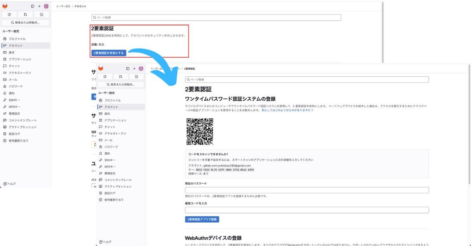471x246 pixels.
Task: Click key icon beside SSHキー in back sidebar
Action: pyautogui.click(x=5, y=100)
